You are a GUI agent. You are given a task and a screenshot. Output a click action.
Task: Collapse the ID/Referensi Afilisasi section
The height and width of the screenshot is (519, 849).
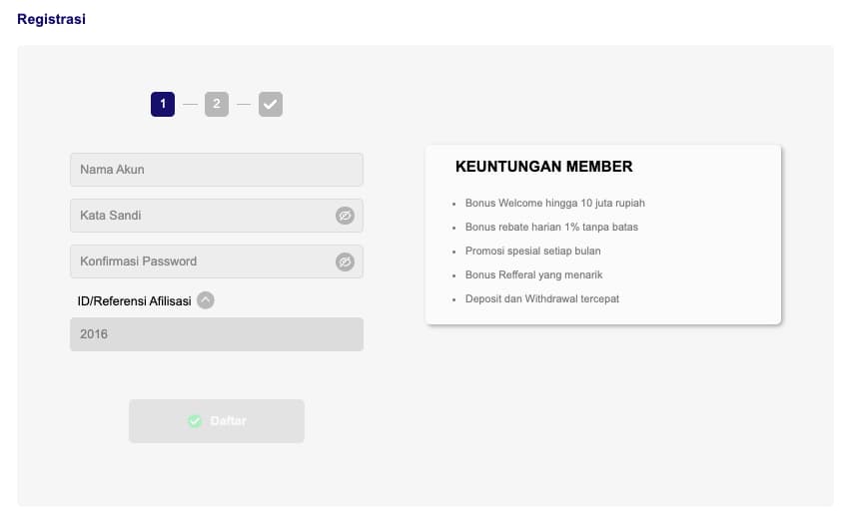tap(206, 300)
